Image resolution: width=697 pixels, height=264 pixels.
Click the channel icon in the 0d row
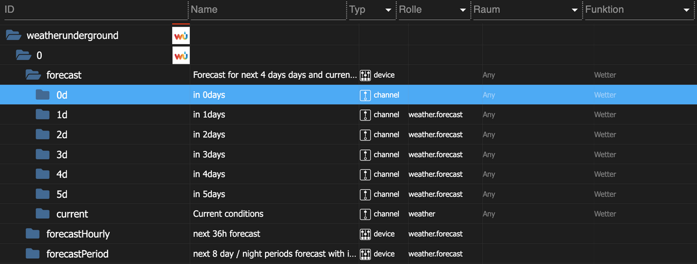pyautogui.click(x=365, y=95)
